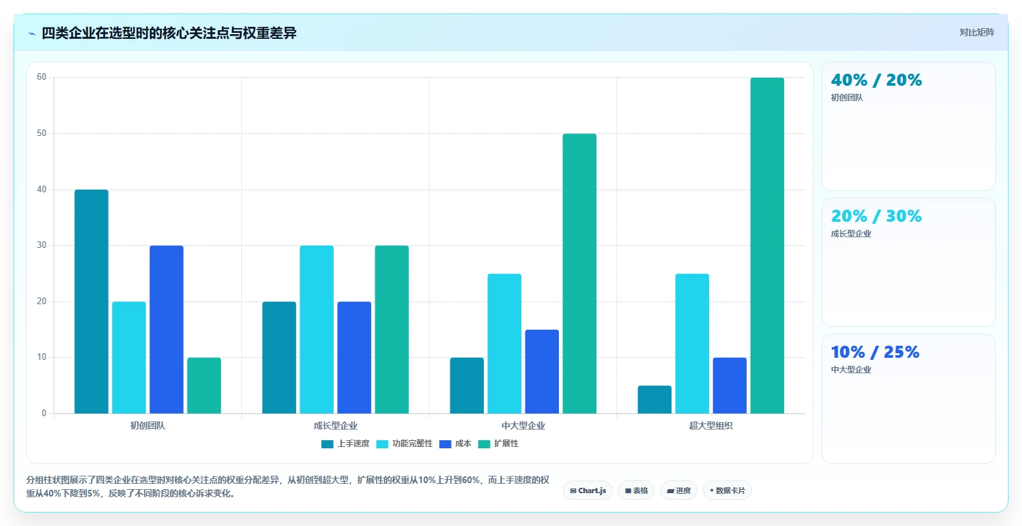1022x526 pixels.
Task: Click the y-axis value 0
Action: click(44, 413)
